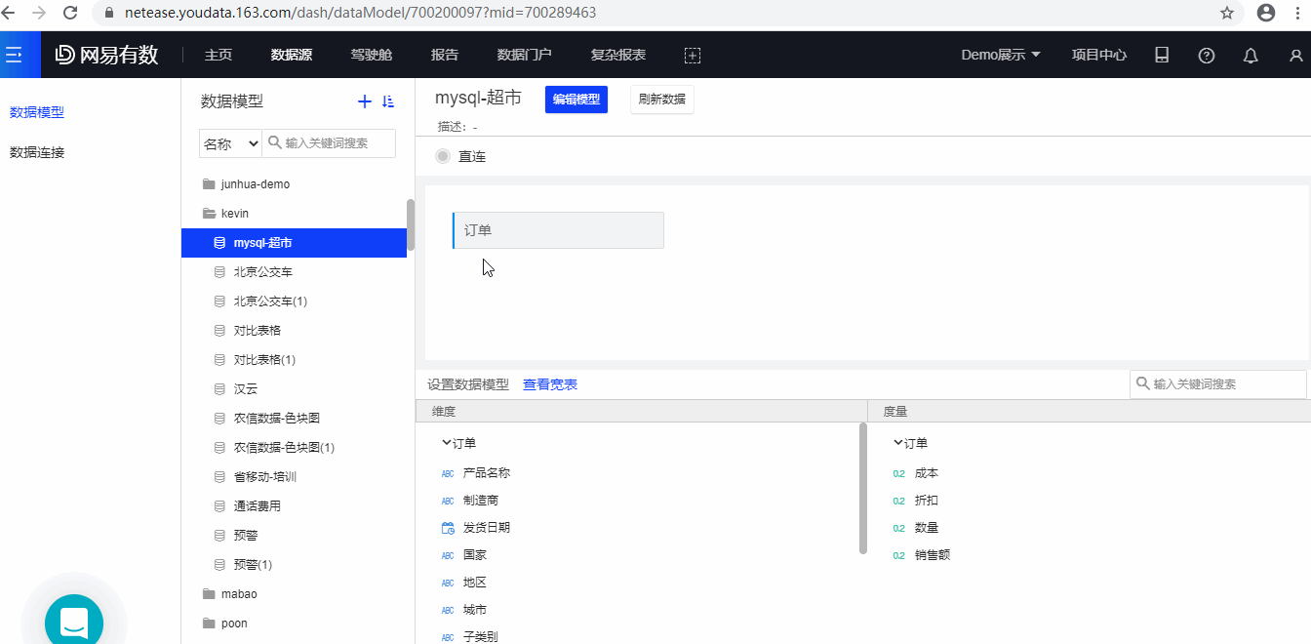1311x644 pixels.
Task: Open the chat support bubble icon
Action: click(x=74, y=622)
